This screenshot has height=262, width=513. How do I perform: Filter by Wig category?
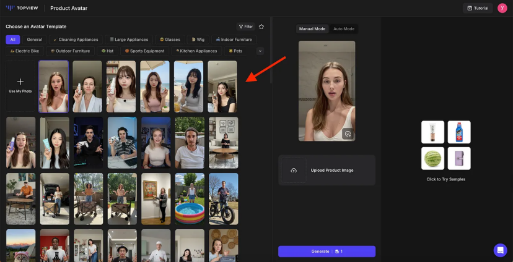198,40
